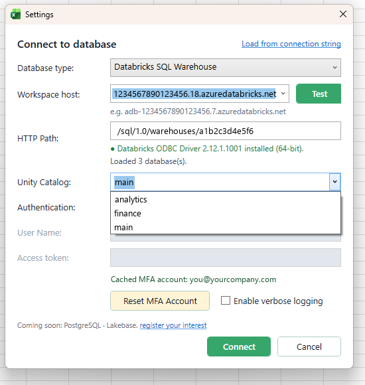Click the Access token field
Image resolution: width=365 pixels, height=385 pixels.
[x=226, y=258]
